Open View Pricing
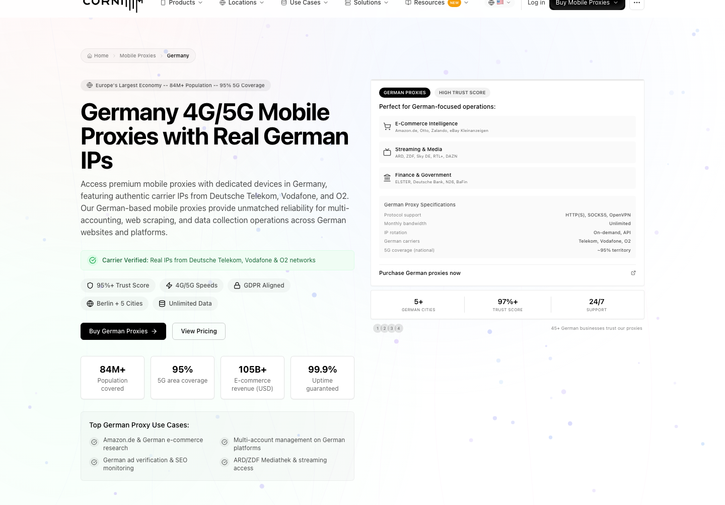Screen dimensions: 725x505 click(199, 331)
